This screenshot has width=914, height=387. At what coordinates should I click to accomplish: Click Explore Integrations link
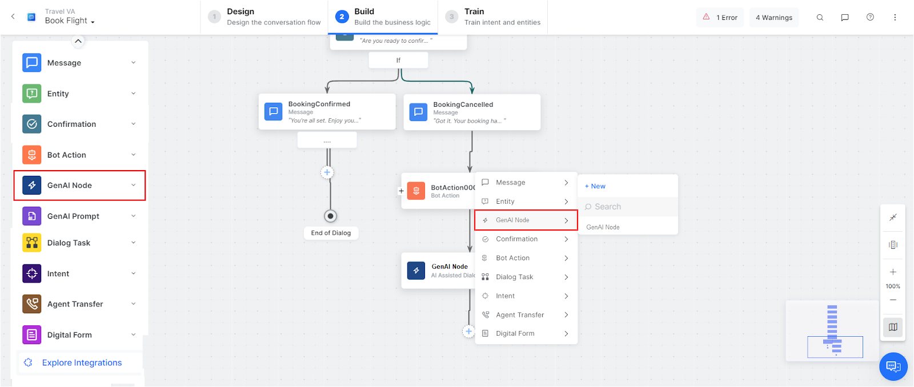(82, 362)
